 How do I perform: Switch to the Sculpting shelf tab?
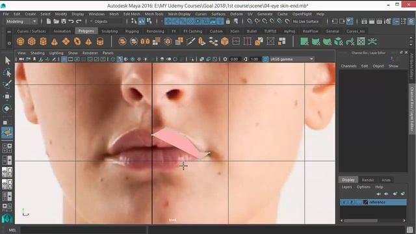tap(110, 31)
